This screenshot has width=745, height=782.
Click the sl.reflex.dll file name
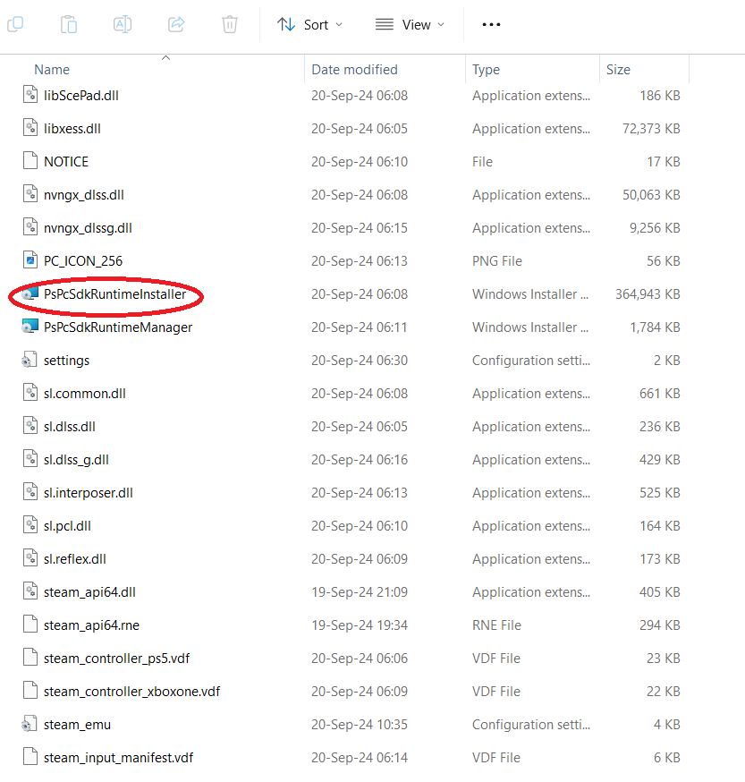75,559
